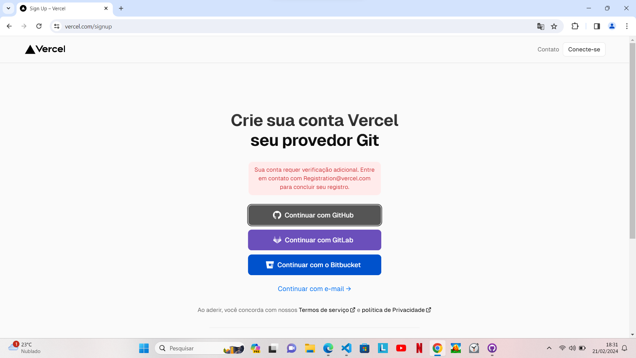Open a new tab with plus button

[121, 8]
